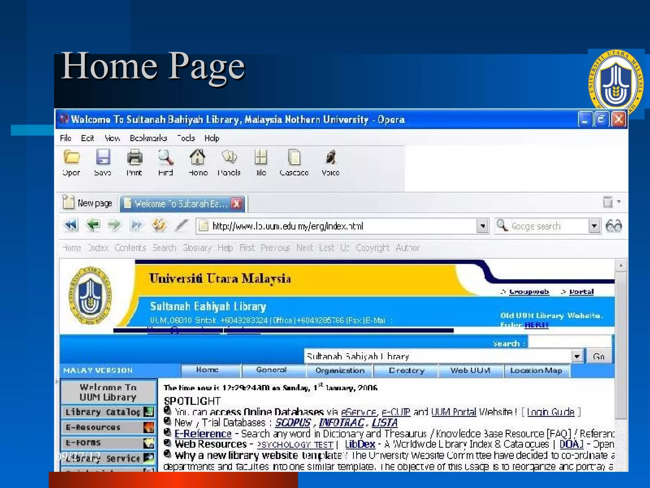Go to the Home toolbar icon
Screen dimensions: 650x488
(x=197, y=157)
